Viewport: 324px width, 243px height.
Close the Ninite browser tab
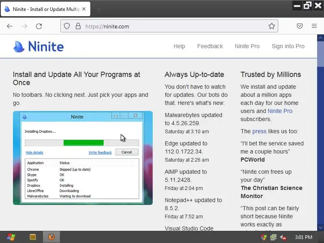click(x=84, y=9)
